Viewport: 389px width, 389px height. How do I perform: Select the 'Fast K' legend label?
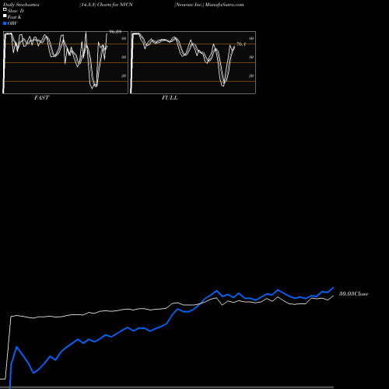tap(15, 17)
